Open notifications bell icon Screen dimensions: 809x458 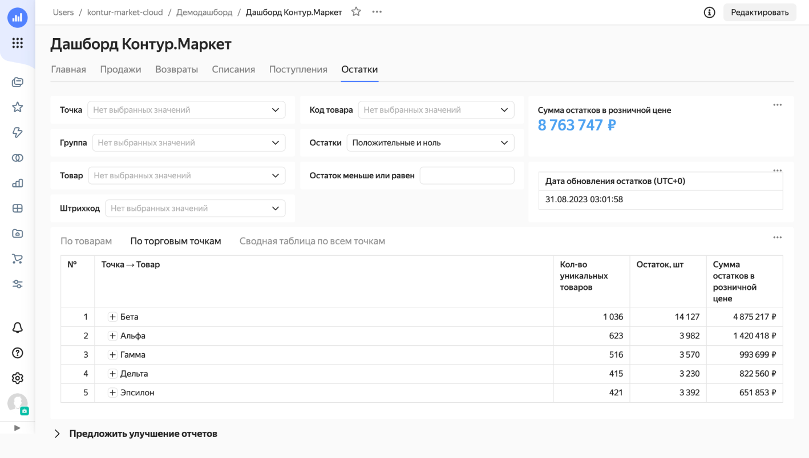pyautogui.click(x=17, y=328)
